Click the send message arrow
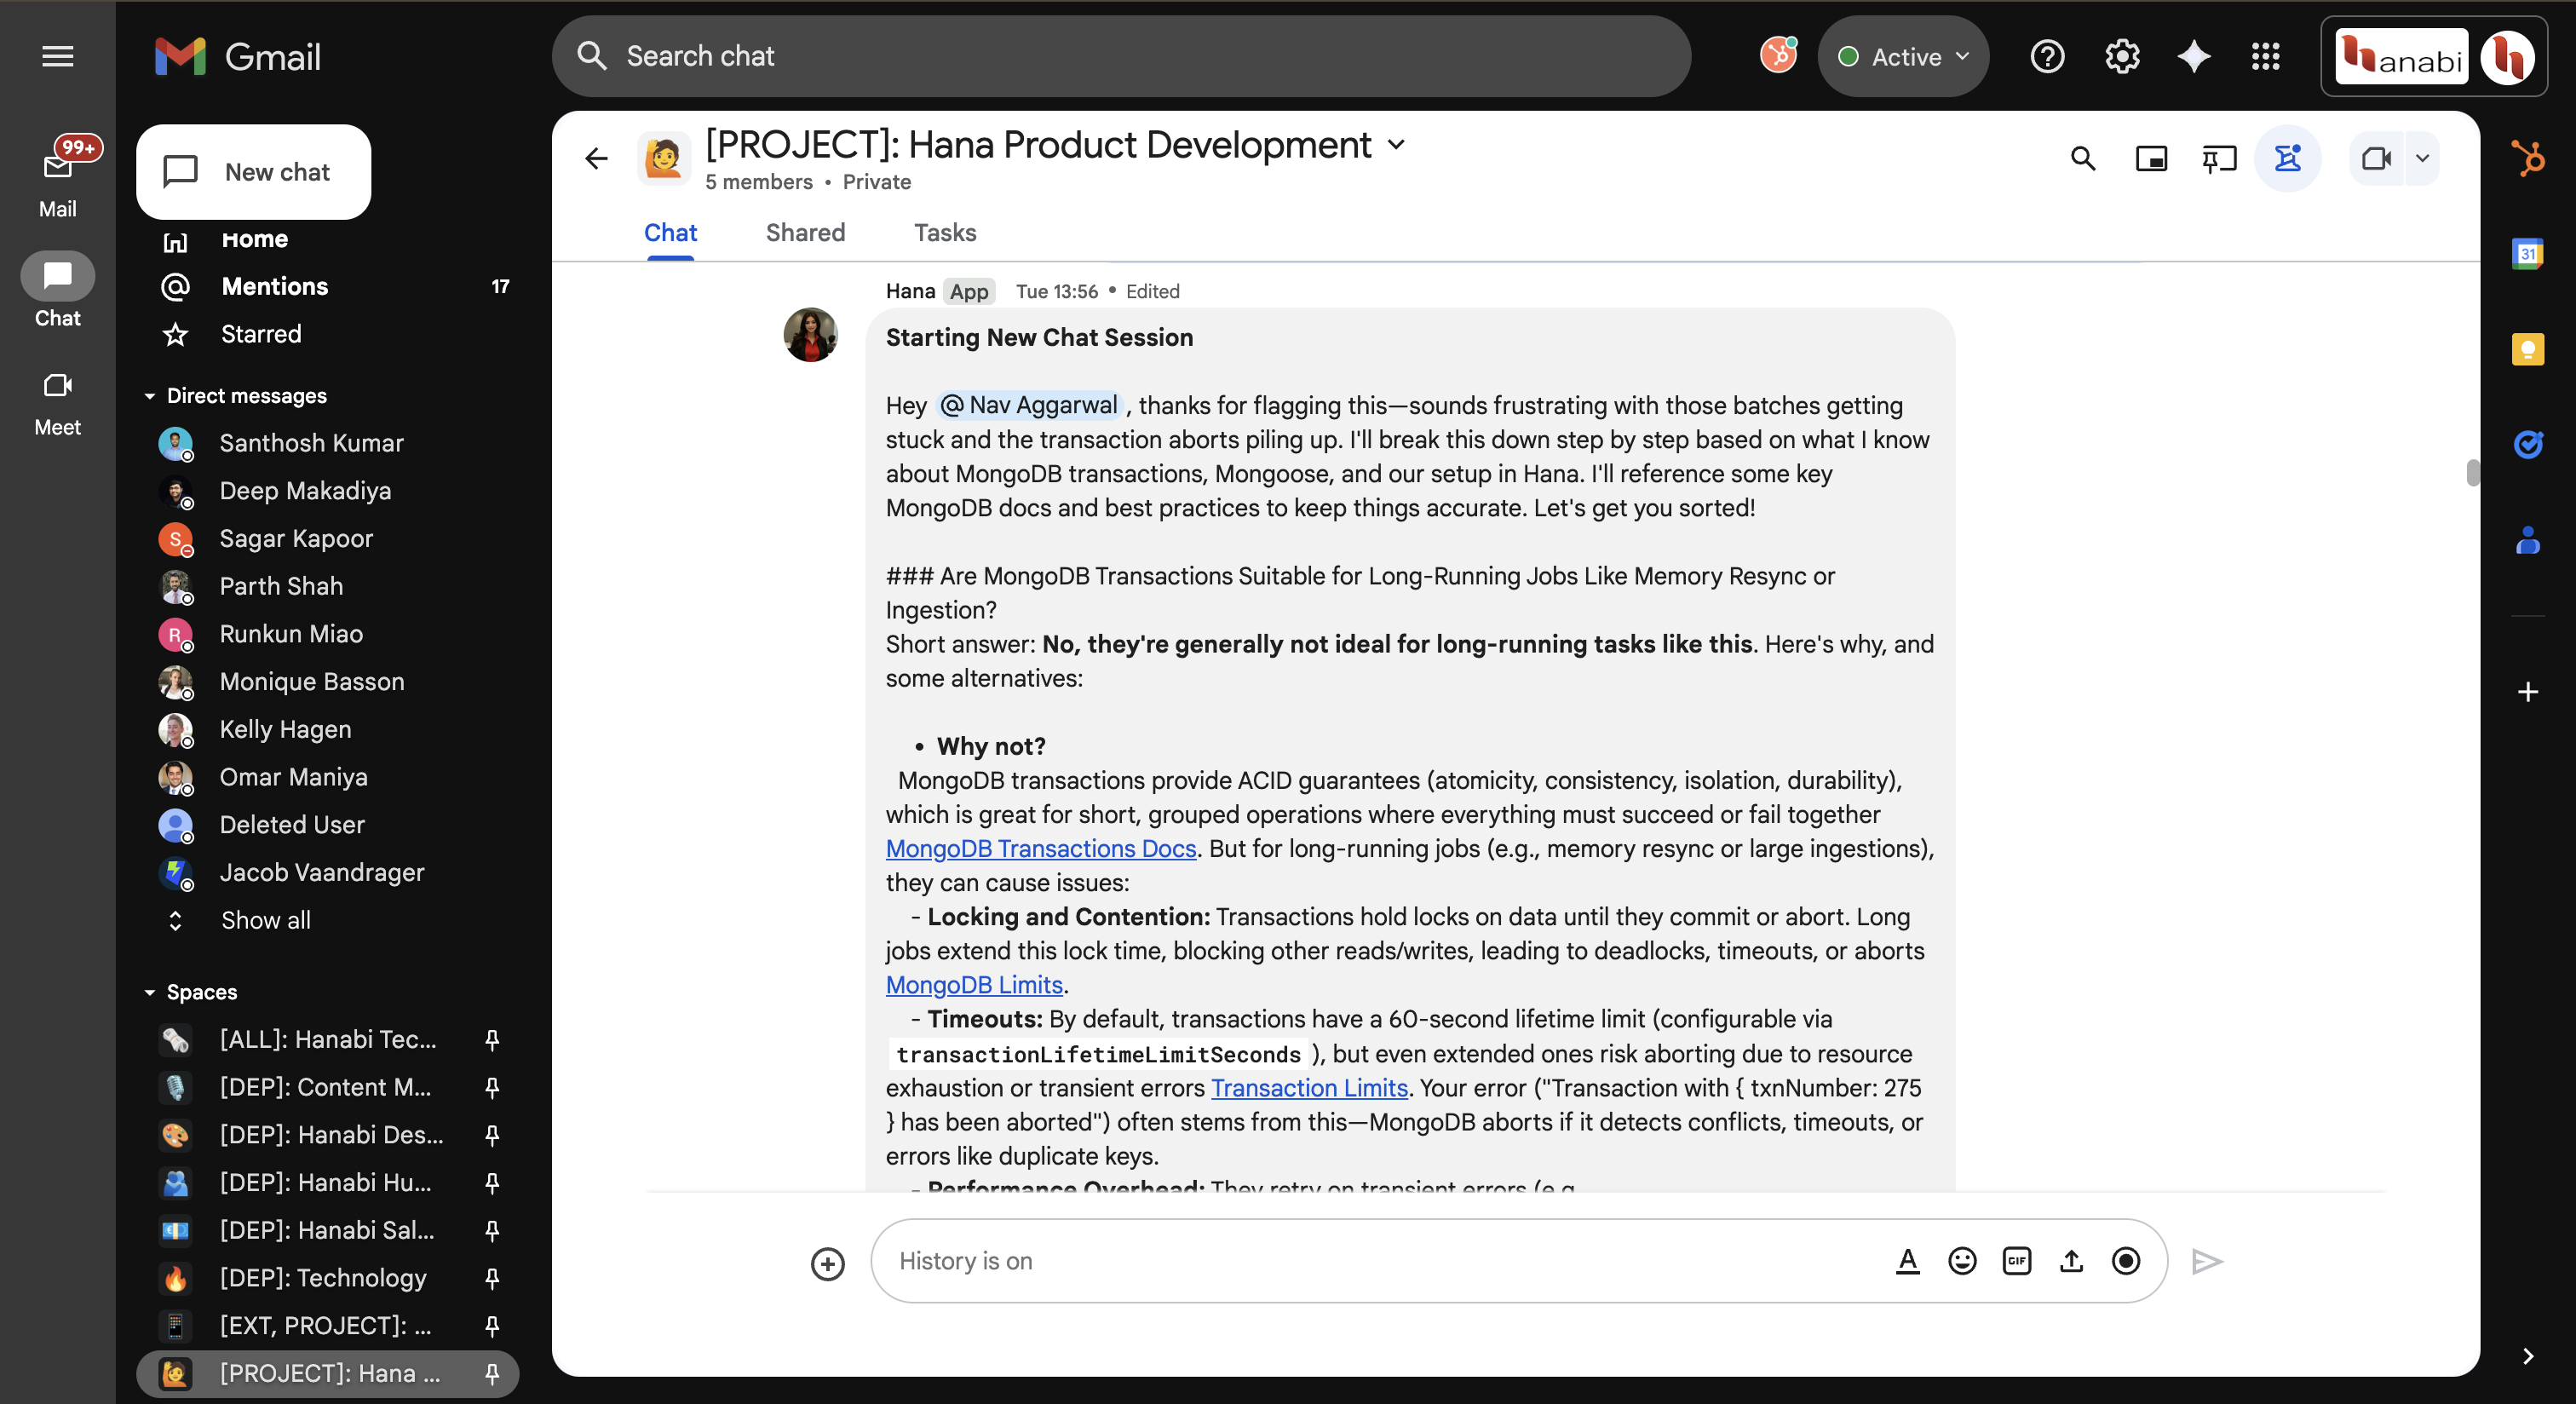The image size is (2576, 1404). (2206, 1261)
